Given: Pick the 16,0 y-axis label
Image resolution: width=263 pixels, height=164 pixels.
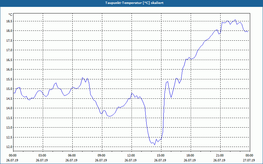Looking at the screenshot, I should [x=10, y=70].
